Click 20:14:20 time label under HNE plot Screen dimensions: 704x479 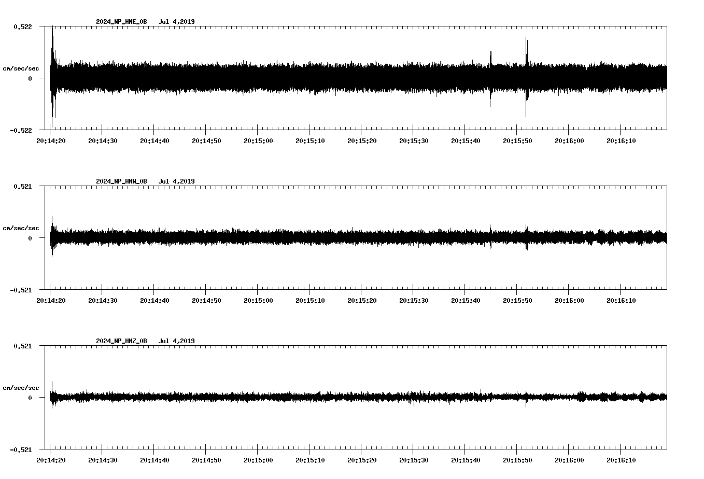pos(51,141)
